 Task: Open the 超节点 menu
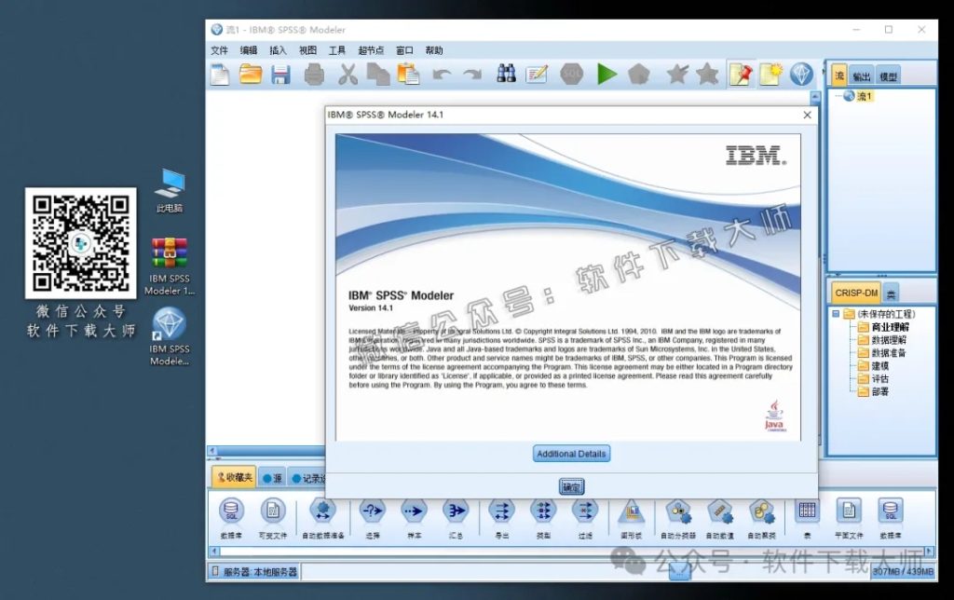371,50
